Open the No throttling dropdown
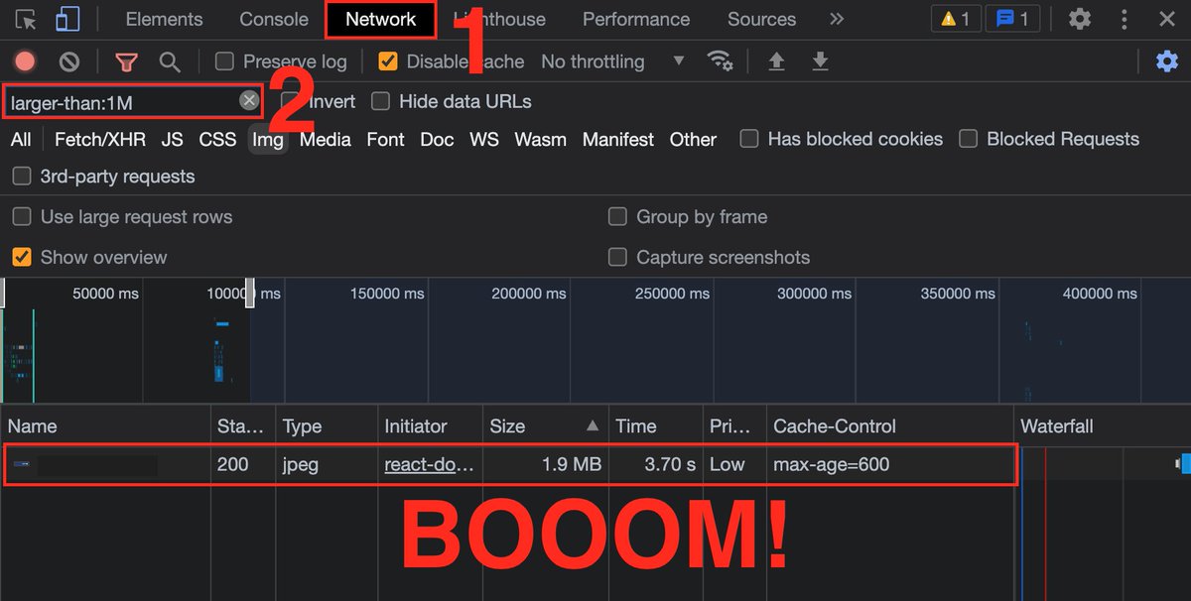The height and width of the screenshot is (601, 1191). click(x=605, y=60)
